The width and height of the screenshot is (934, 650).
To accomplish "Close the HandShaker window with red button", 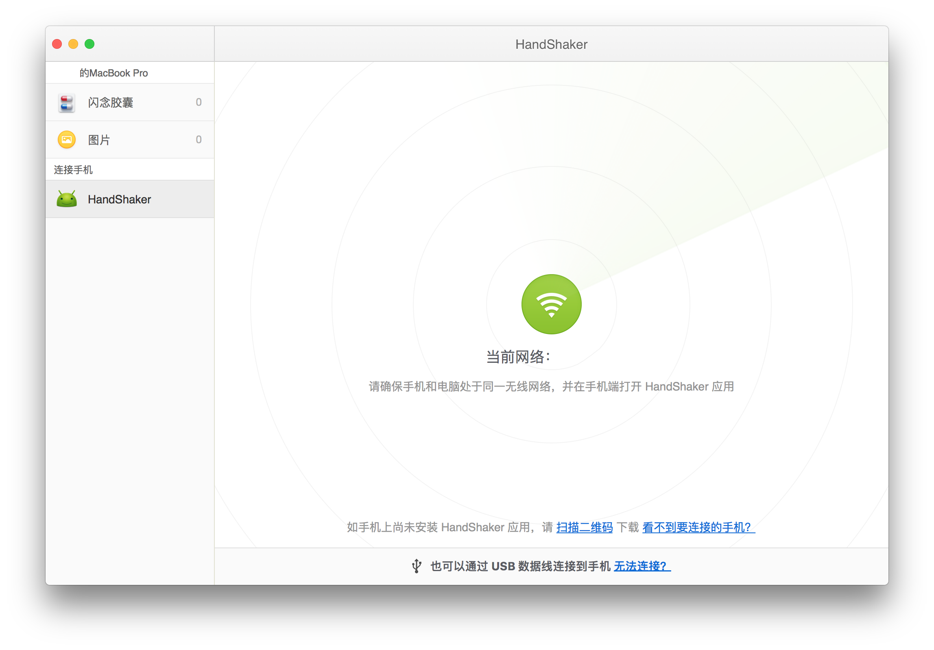I will click(x=57, y=44).
